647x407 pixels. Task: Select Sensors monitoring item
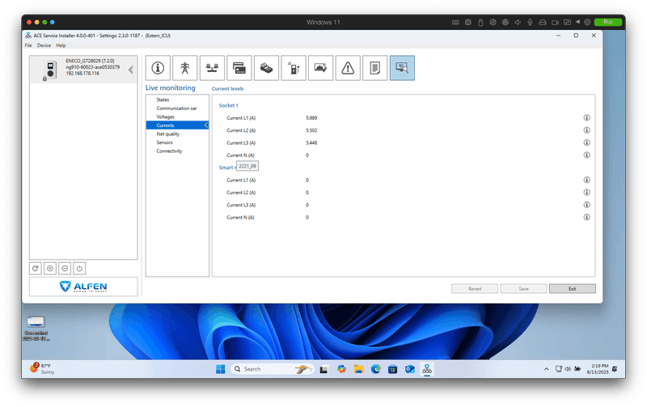(164, 142)
